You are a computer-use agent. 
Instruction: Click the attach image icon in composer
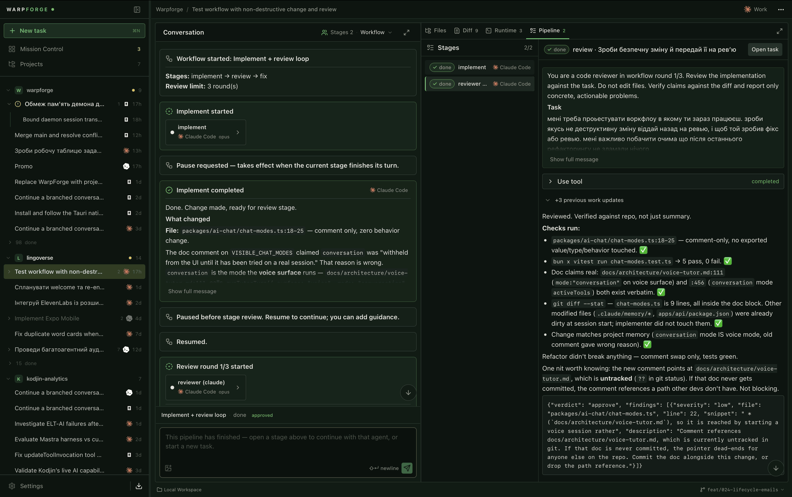(x=168, y=468)
